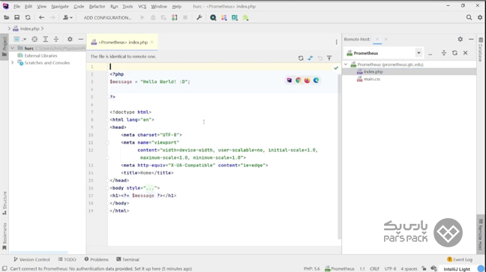The image size is (486, 272).
Task: Click ADD CONFIGURATION button
Action: point(107,18)
